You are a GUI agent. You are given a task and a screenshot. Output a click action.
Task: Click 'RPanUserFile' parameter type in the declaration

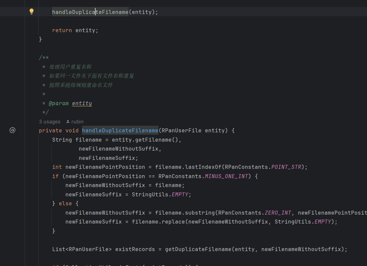point(181,130)
